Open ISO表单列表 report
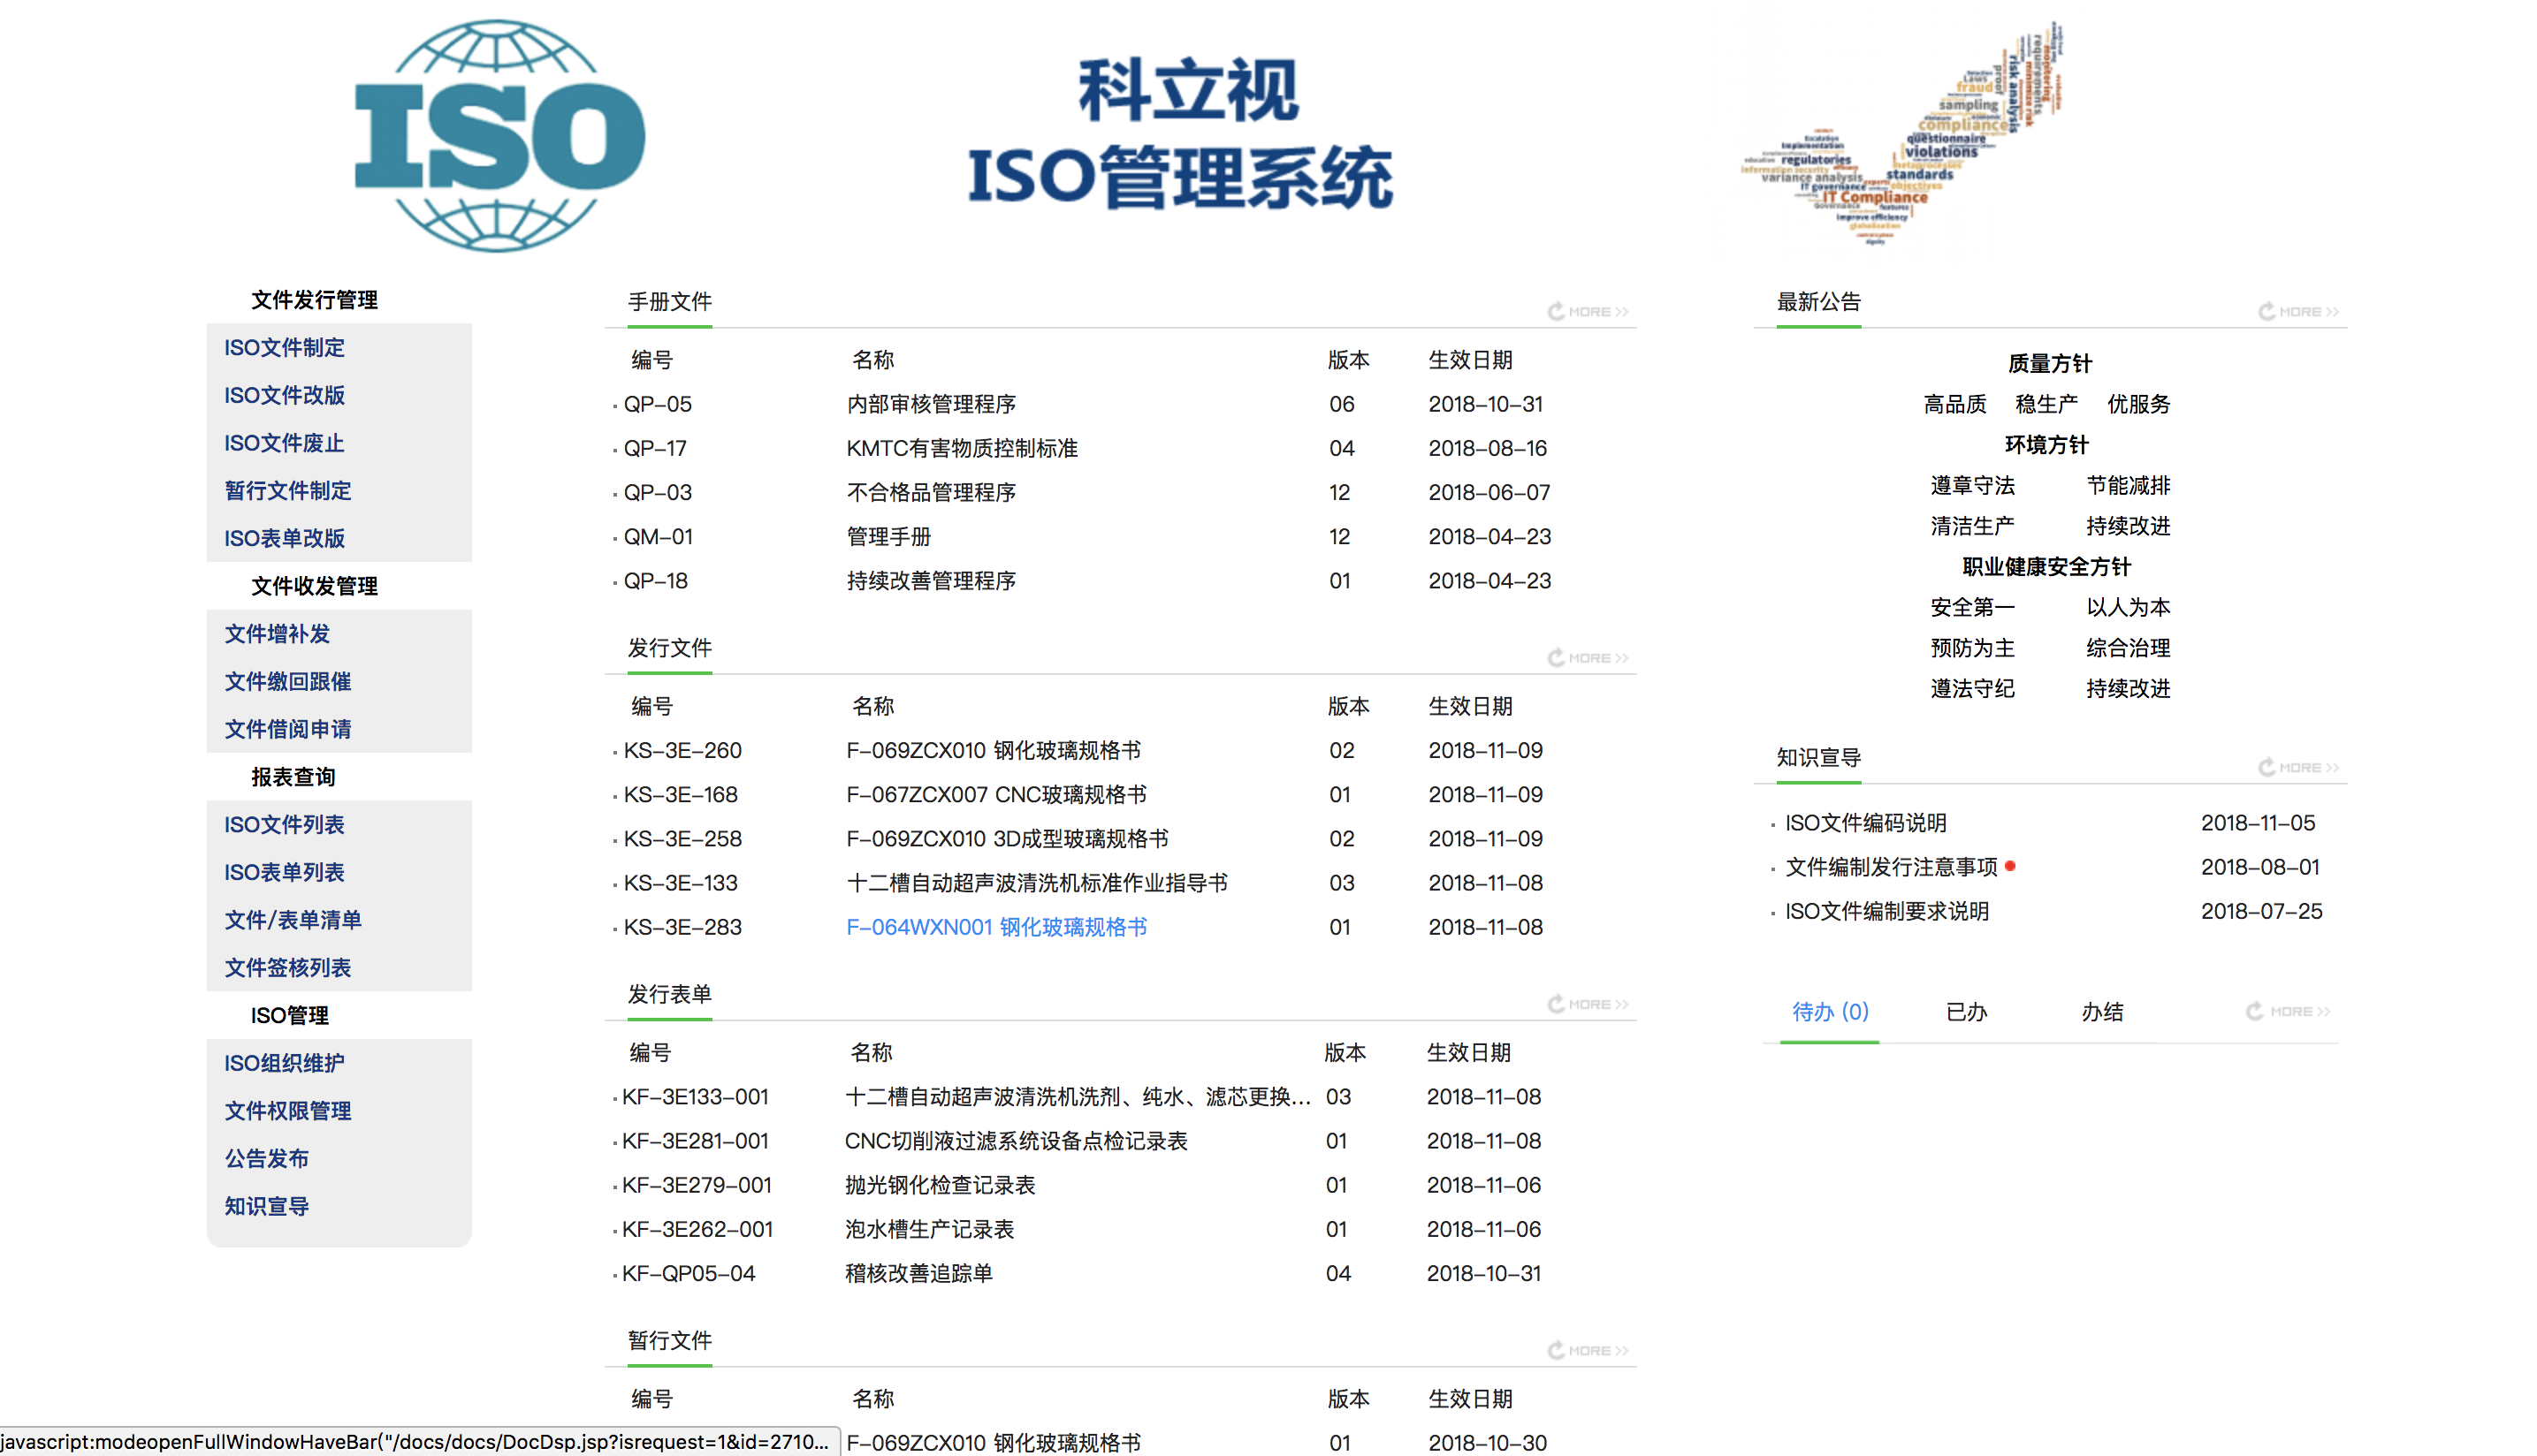Viewport: 2537px width, 1456px height. pyautogui.click(x=284, y=872)
